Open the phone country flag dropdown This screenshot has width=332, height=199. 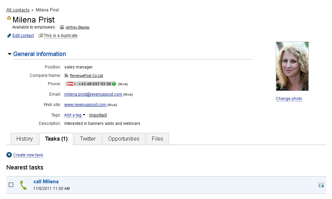(x=71, y=84)
